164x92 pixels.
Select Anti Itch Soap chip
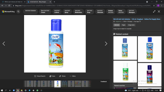coord(89,11)
